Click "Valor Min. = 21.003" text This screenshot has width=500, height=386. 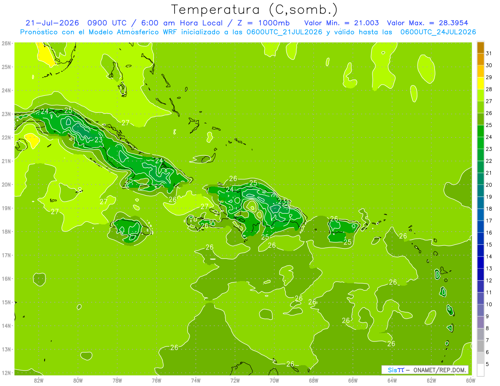[341, 23]
